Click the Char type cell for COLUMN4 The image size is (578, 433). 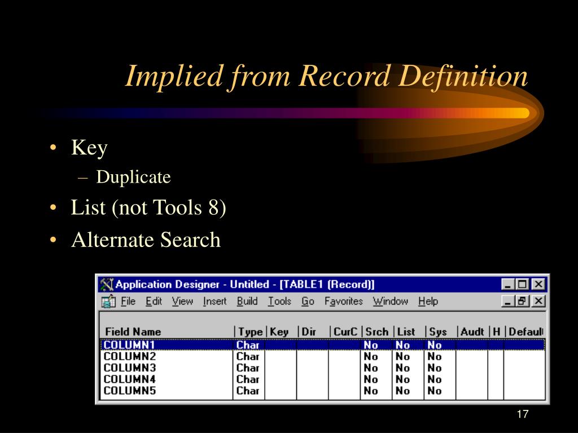(x=248, y=379)
